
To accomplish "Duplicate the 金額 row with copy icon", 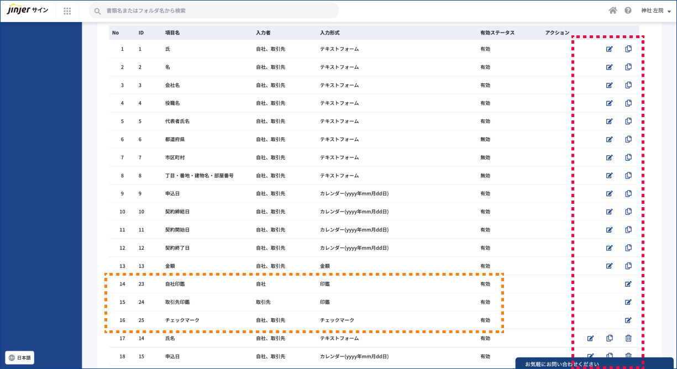I will click(628, 266).
